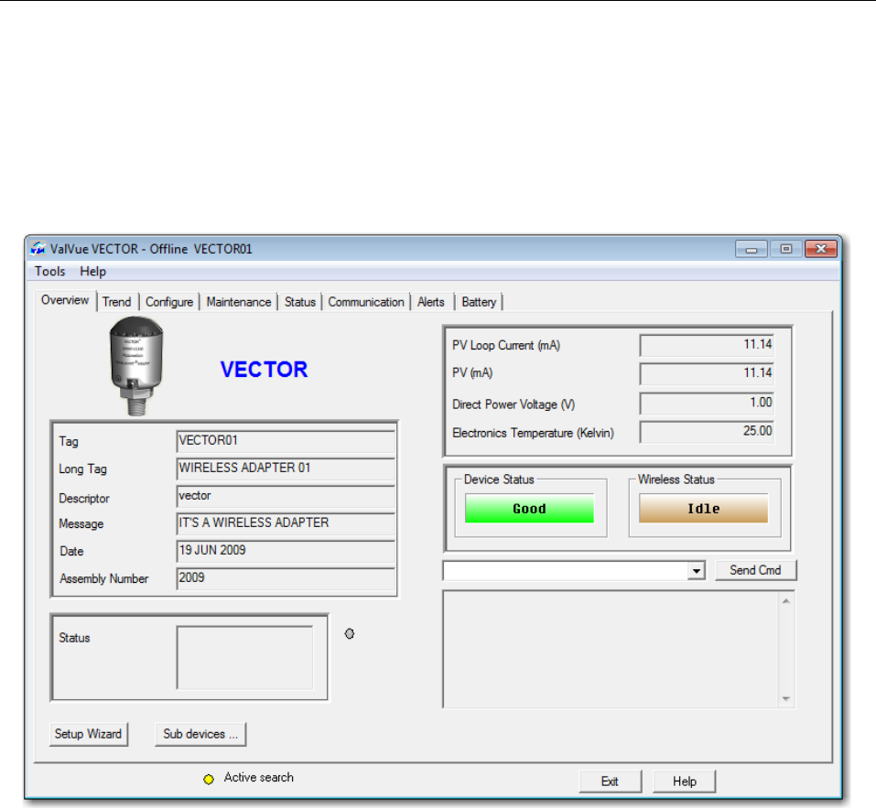Open the Battery tab
Image resolution: width=876 pixels, height=808 pixels.
pos(479,302)
